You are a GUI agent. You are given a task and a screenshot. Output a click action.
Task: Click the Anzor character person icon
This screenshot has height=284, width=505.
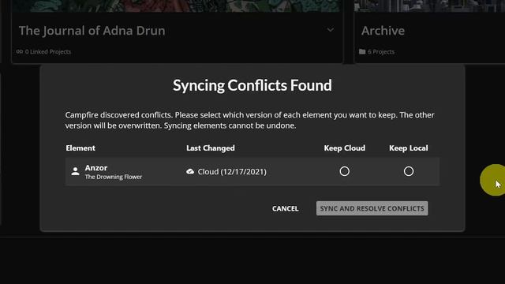coord(76,171)
